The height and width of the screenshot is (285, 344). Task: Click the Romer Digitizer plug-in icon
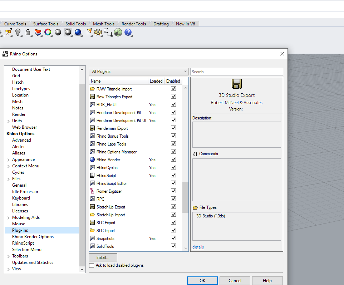(x=92, y=191)
